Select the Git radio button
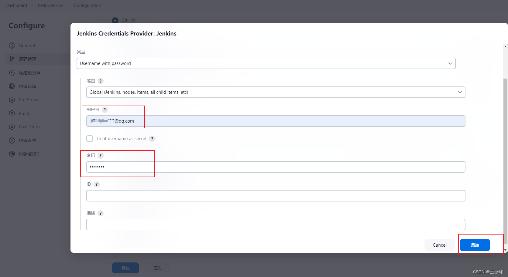508x277 pixels. pos(115,20)
